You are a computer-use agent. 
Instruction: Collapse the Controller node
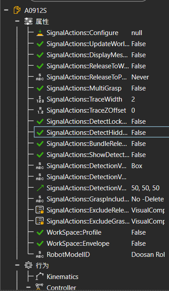pos(28,287)
